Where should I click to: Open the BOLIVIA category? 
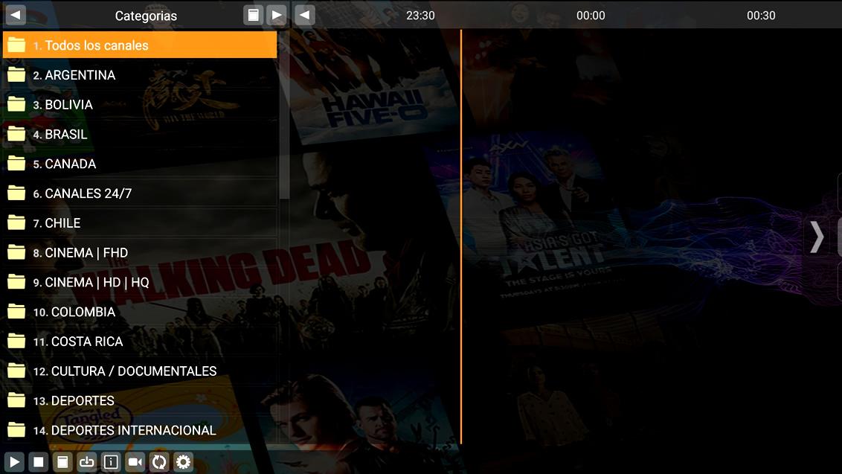pos(140,104)
